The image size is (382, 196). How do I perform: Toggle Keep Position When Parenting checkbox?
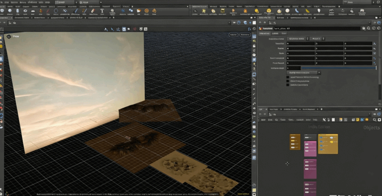288,77
